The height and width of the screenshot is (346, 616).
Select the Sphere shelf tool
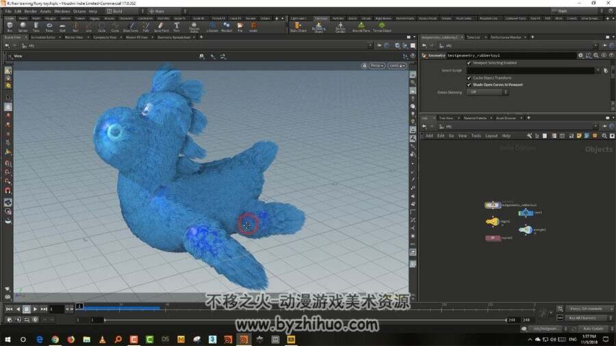coord(23,27)
